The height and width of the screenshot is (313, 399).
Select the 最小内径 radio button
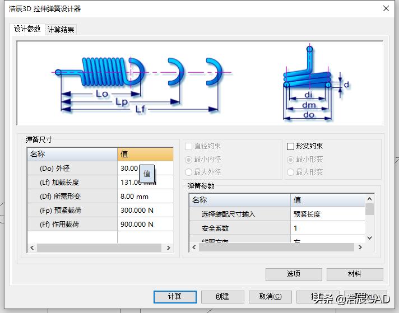(188, 160)
